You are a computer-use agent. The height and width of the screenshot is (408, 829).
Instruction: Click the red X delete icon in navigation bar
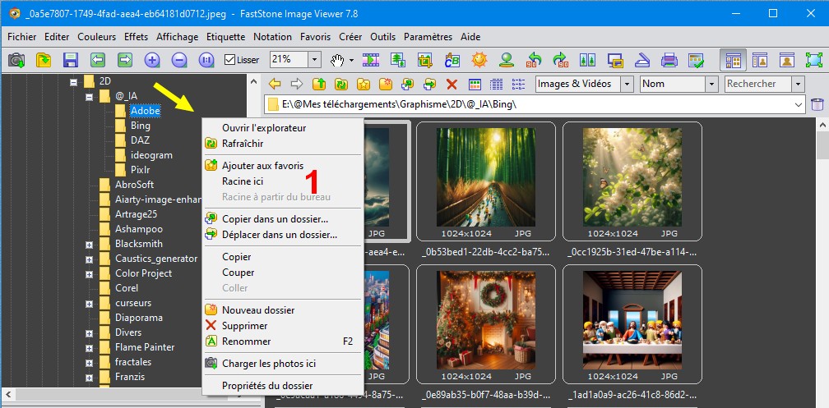click(x=452, y=84)
